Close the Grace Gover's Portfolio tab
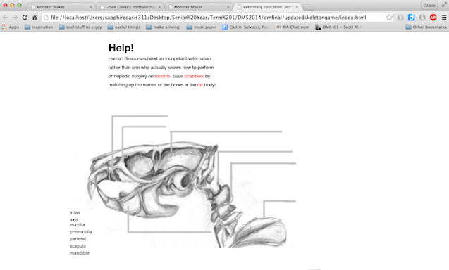 point(159,7)
